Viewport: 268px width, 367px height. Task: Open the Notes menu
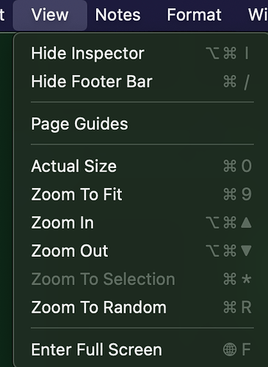[x=117, y=15]
